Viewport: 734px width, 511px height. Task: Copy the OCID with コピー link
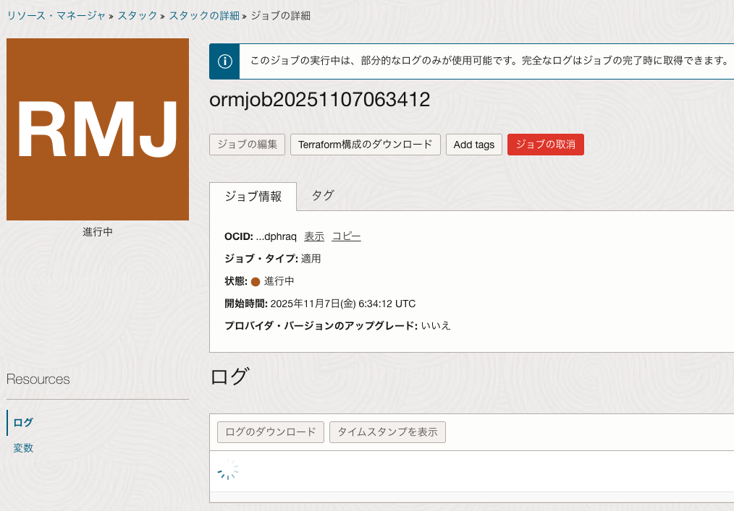pos(347,236)
